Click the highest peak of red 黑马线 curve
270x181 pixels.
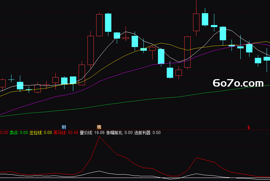pyautogui.click(x=99, y=137)
